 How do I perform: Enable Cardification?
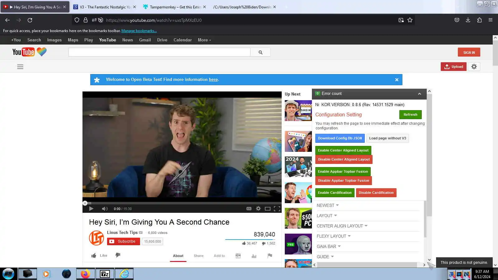[x=335, y=193]
